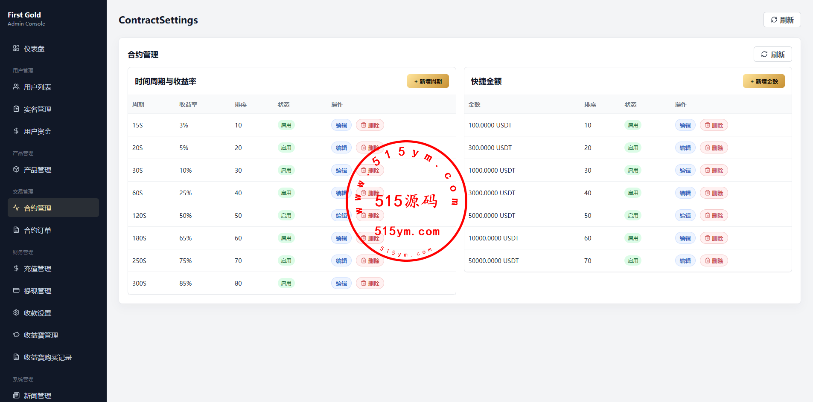Toggle 启用 status for 100.0000 USDT amount
Viewport: 813px width, 402px height.
633,125
